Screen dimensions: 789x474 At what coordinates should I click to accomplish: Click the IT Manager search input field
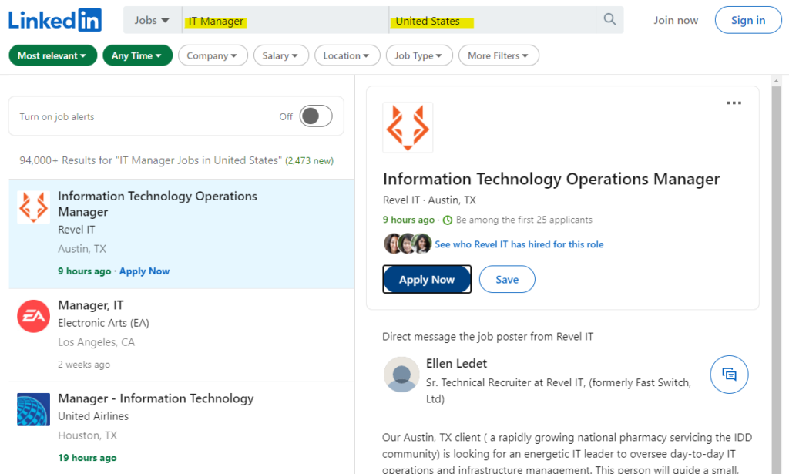285,21
